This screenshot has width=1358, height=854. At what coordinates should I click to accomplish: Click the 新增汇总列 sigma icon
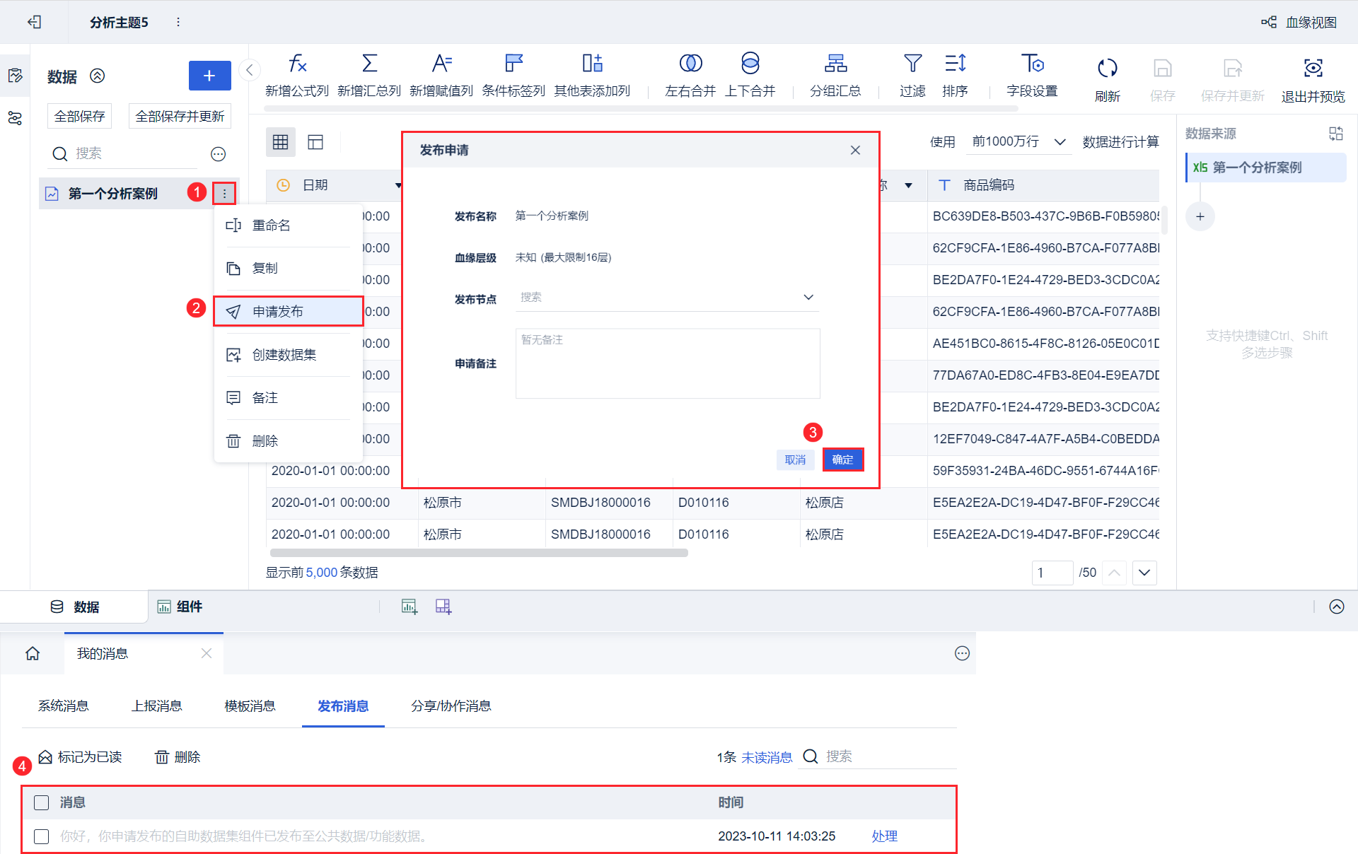point(369,64)
